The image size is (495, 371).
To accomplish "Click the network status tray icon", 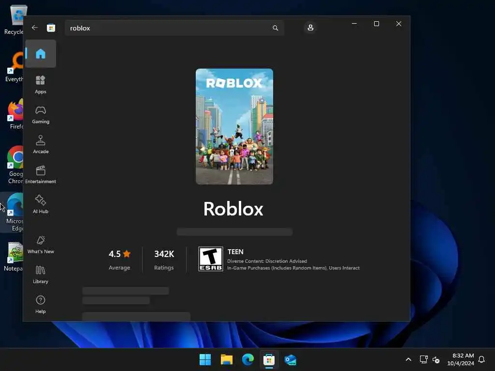I will pyautogui.click(x=423, y=359).
